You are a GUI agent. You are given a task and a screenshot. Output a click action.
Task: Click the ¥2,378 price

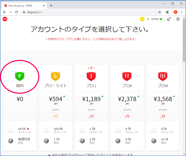point(127,99)
